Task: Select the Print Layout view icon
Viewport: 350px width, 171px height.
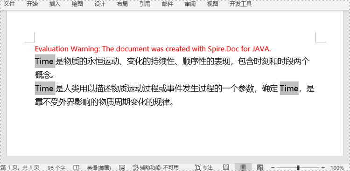Action: (x=243, y=167)
